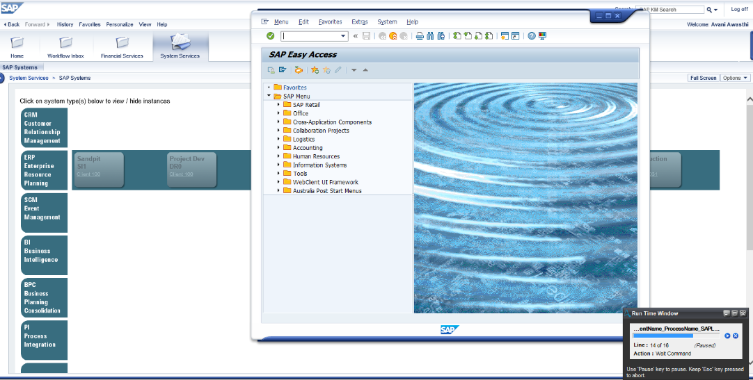Viewport: 753px width, 380px height.
Task: Click the green Enter checkmark icon
Action: point(270,36)
